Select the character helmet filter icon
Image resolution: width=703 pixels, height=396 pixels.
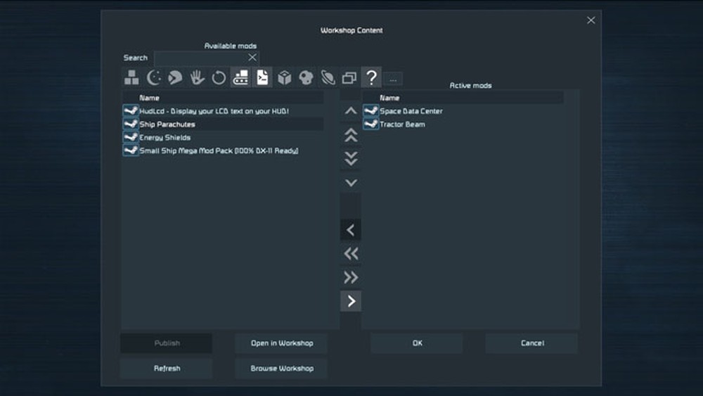click(x=175, y=77)
